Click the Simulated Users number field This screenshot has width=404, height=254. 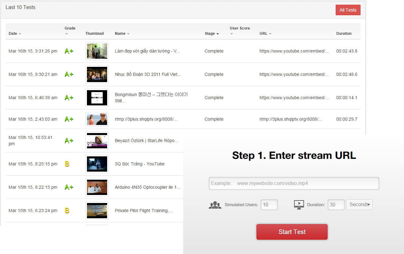tap(269, 205)
